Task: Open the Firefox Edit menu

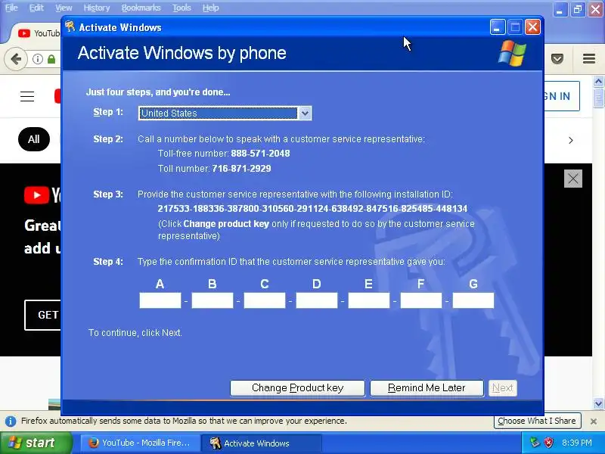Action: 36,8
